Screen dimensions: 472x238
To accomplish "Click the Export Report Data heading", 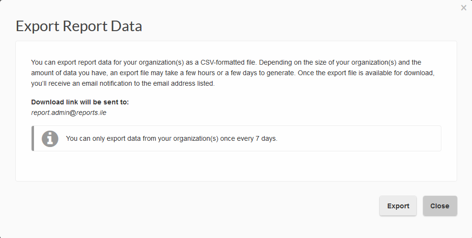I will [x=79, y=26].
